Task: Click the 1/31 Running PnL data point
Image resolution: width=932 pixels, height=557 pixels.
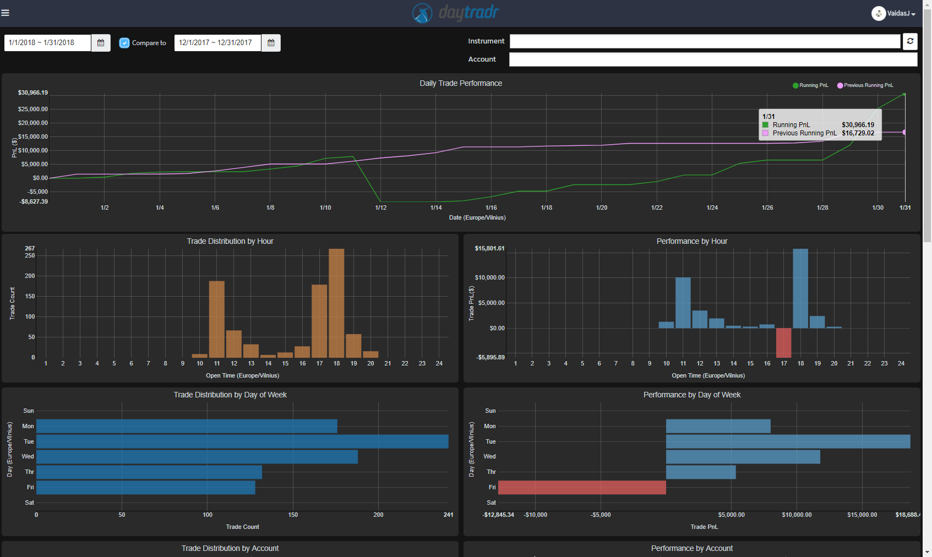Action: [x=904, y=94]
